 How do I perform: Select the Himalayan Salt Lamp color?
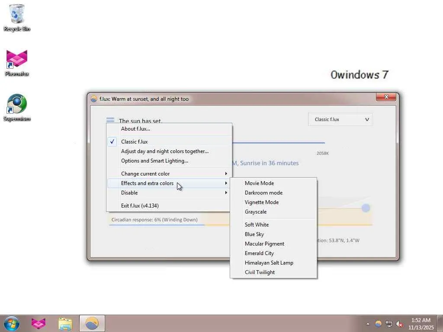click(x=273, y=263)
